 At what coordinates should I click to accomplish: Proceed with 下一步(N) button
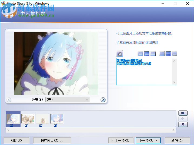(148, 140)
